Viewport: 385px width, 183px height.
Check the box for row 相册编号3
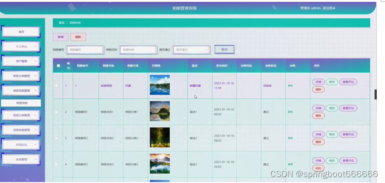click(57, 164)
